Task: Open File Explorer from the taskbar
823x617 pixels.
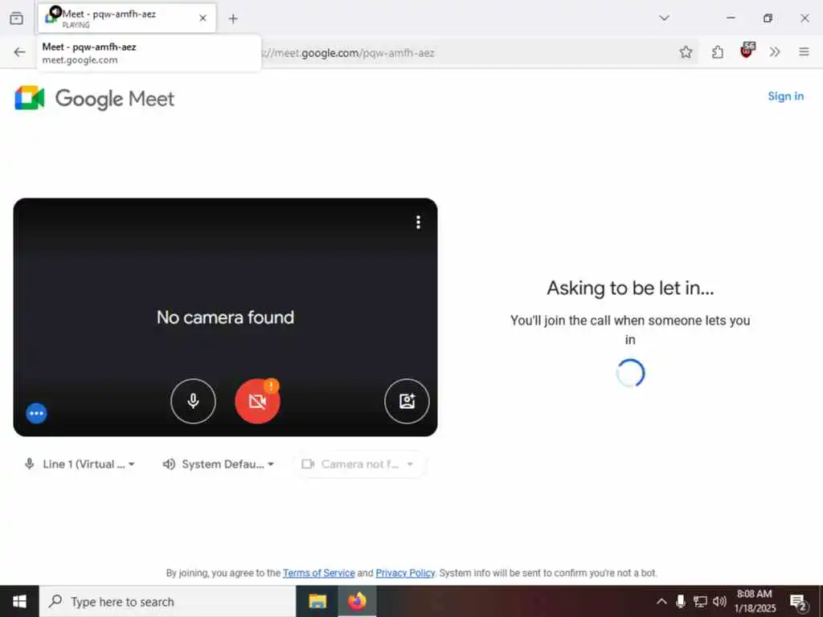Action: 317,601
